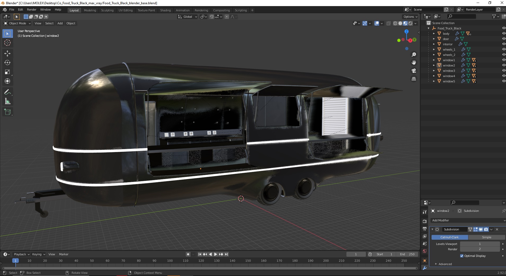This screenshot has height=276, width=506.
Task: Hide wheels_1 via its eye icon
Action: tap(504, 50)
